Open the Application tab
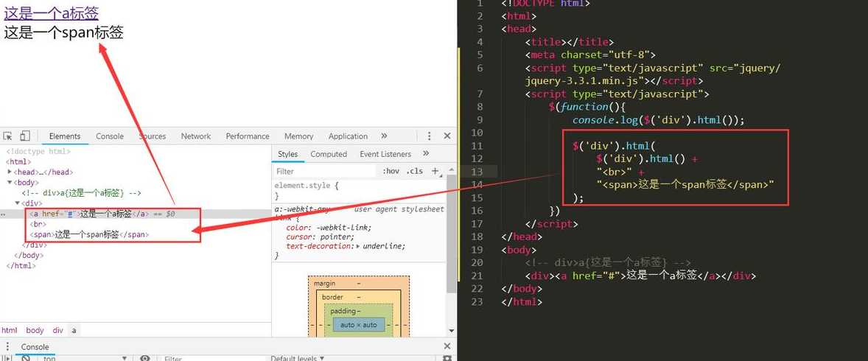 pos(349,136)
